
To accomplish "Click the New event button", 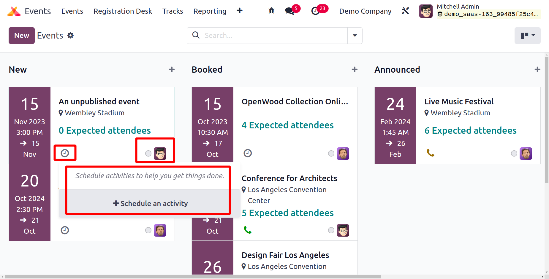I will [22, 36].
